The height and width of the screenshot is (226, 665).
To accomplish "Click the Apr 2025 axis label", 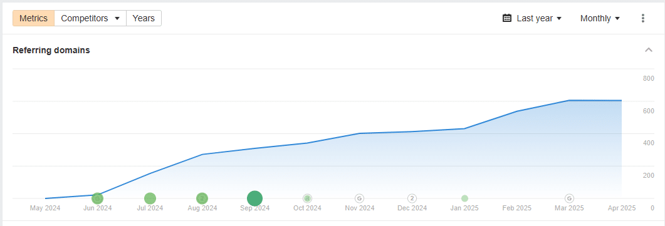I will pyautogui.click(x=622, y=208).
